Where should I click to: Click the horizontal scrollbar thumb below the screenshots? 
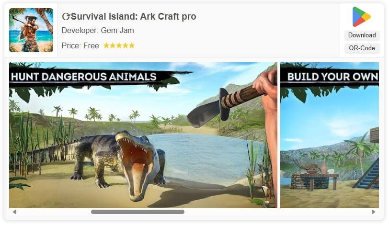point(137,212)
